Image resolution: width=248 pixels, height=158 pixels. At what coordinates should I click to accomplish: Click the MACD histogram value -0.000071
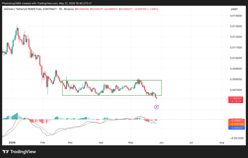coord(237,121)
